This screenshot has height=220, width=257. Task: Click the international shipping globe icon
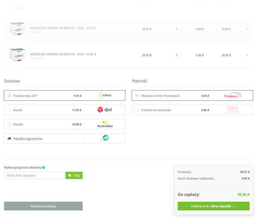105,138
